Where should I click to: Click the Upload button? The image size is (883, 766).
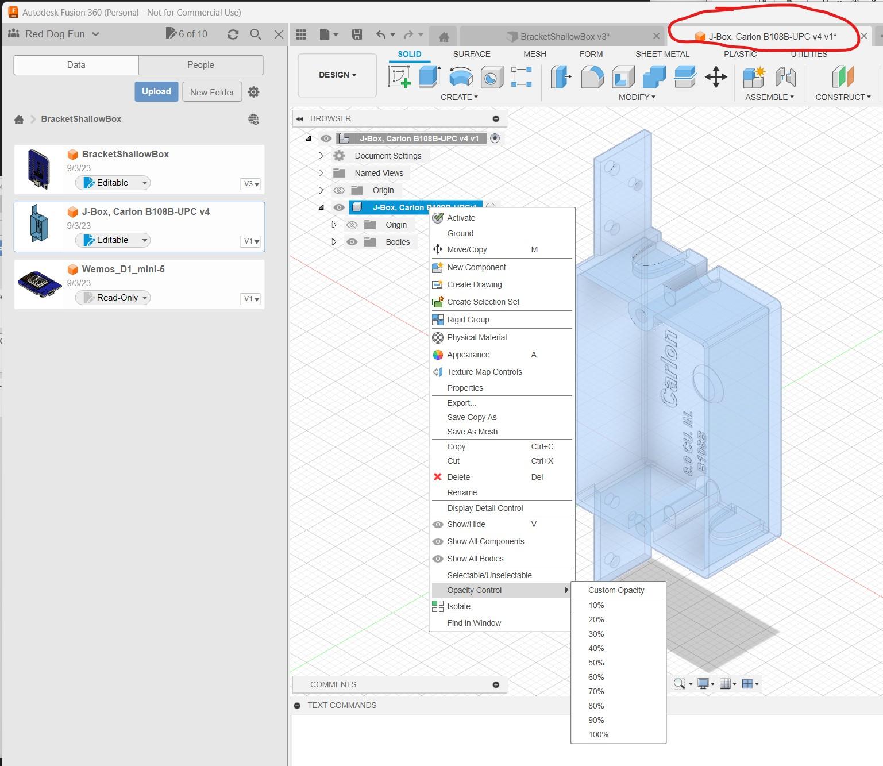pyautogui.click(x=156, y=91)
